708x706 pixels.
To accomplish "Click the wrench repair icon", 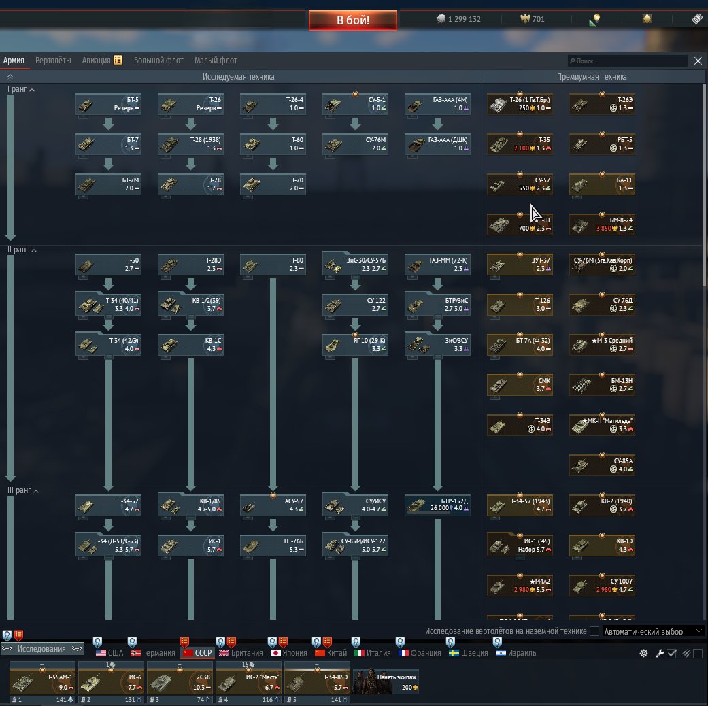I will coord(660,653).
